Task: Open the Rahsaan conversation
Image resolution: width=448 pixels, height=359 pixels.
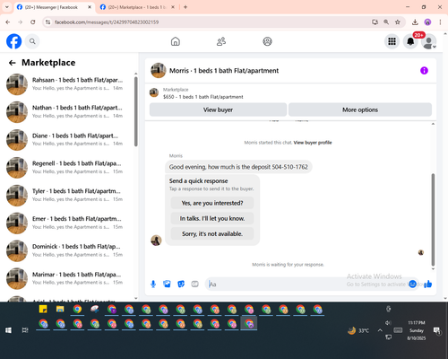Action: pos(69,84)
